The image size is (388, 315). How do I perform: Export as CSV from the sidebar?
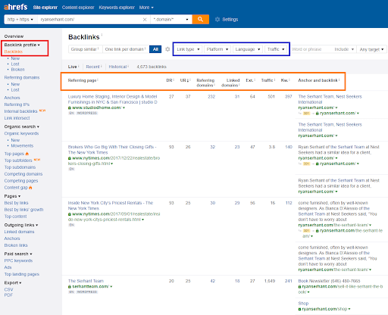8,289
